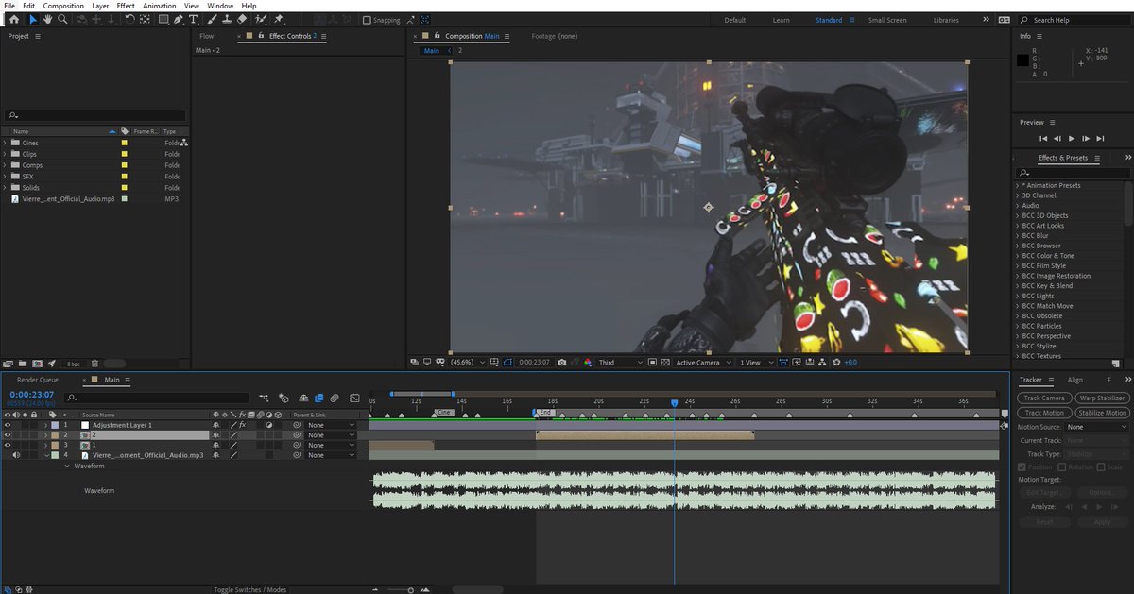This screenshot has width=1134, height=594.
Task: Collapse the audio layer 4 properties
Action: tap(46, 455)
